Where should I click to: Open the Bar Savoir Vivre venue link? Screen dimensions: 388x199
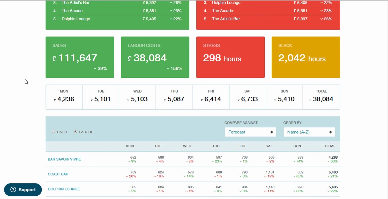64,159
